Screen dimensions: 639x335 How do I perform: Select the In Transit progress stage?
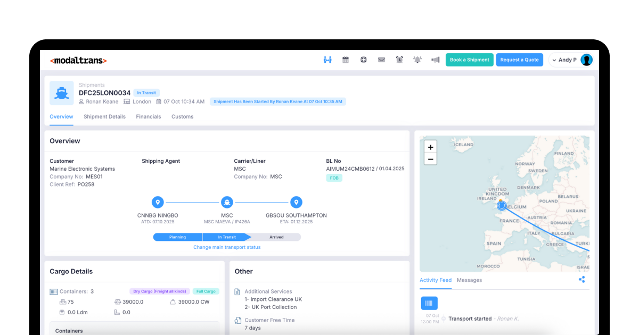[x=227, y=237]
